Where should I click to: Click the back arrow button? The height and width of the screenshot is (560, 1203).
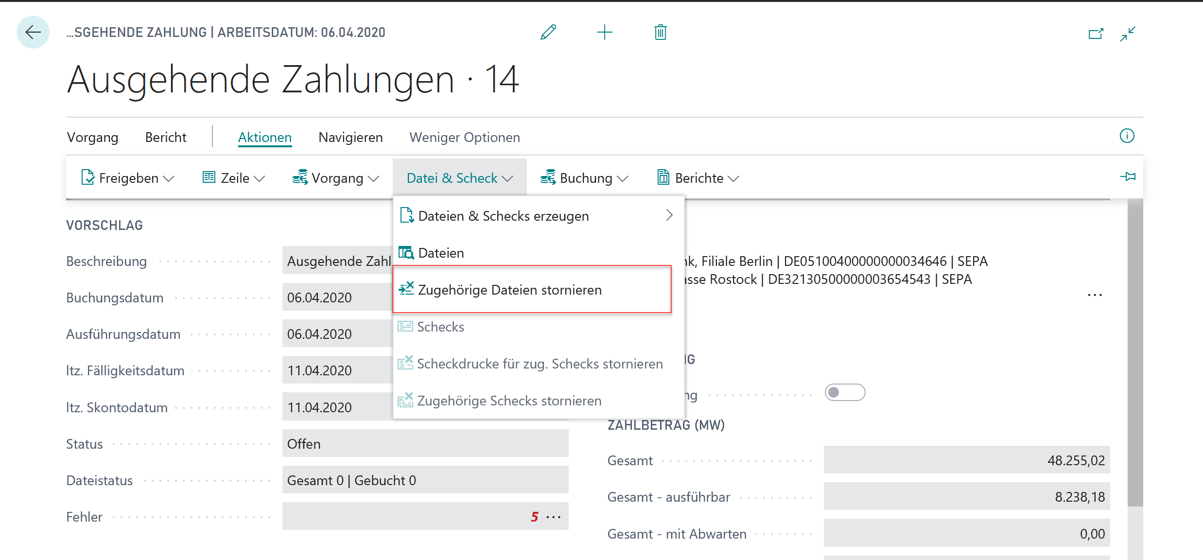click(x=33, y=33)
